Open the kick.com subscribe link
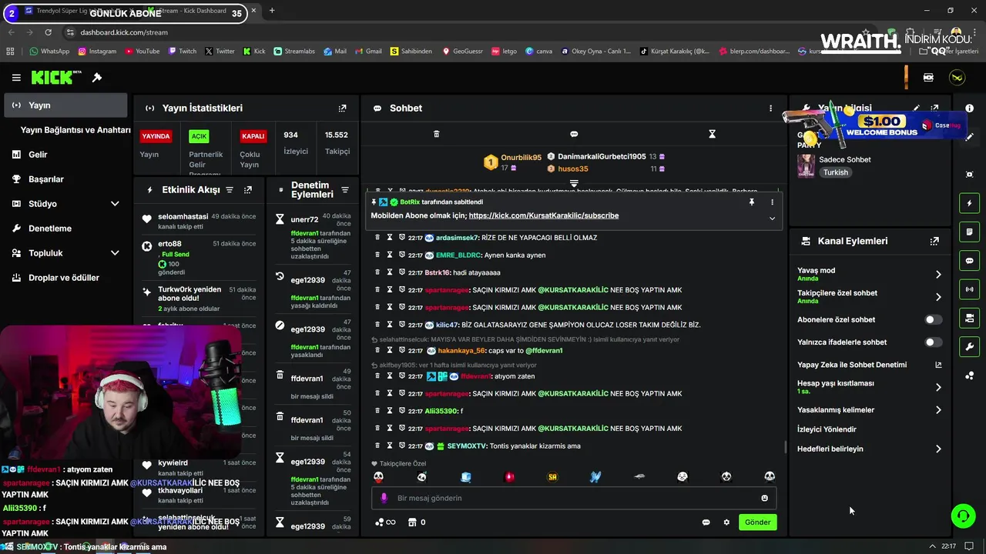Viewport: 986px width, 554px height. click(x=544, y=215)
